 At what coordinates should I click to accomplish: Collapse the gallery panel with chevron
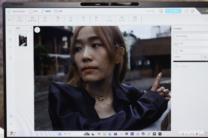[x=31, y=28]
